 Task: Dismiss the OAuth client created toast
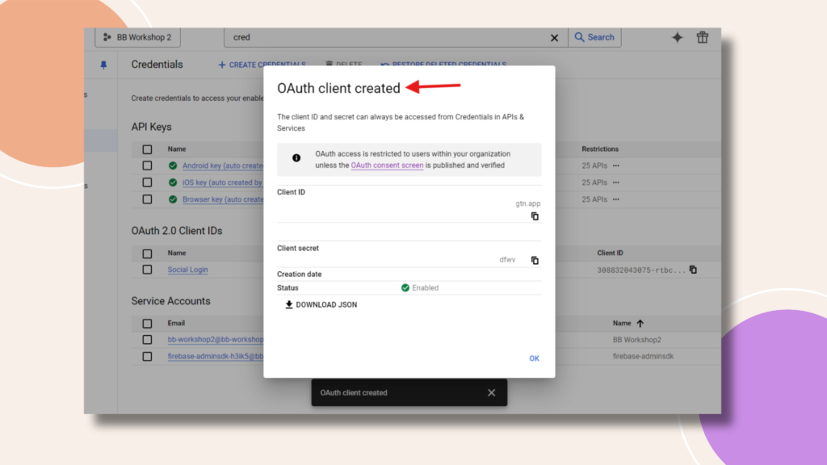pyautogui.click(x=492, y=393)
